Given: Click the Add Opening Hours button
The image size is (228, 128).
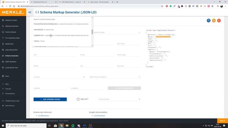Looking at the screenshot, I should coord(50,99).
